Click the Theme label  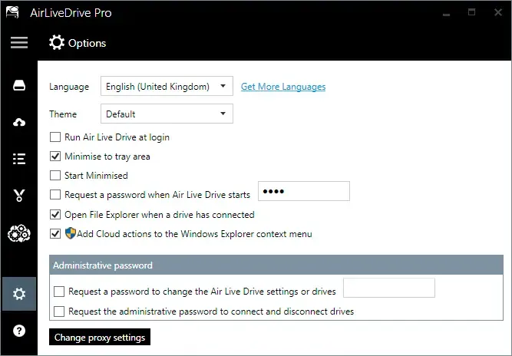(x=63, y=114)
